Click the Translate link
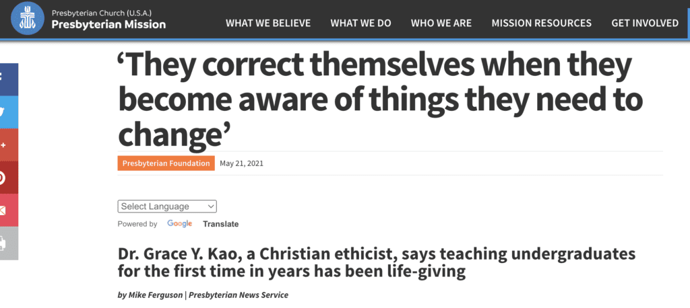Image resolution: width=690 pixels, height=308 pixels. pos(221,224)
